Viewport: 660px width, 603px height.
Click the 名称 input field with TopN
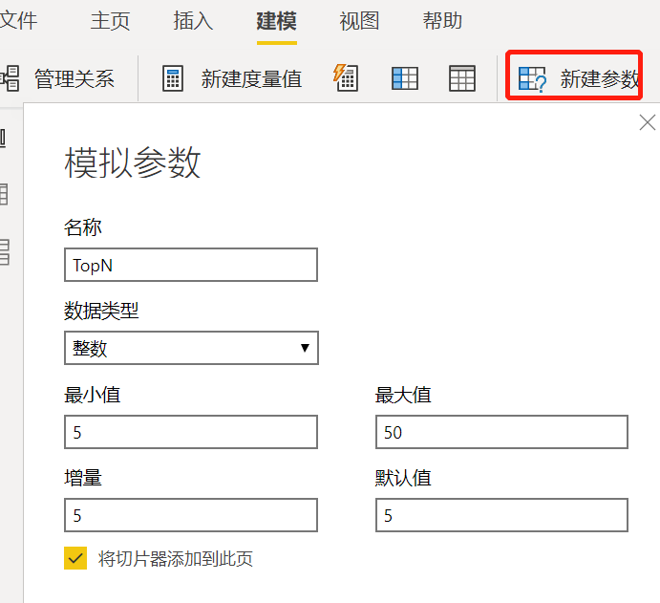point(191,265)
